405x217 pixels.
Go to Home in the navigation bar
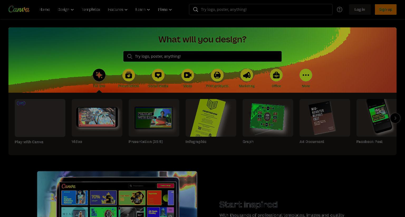coord(45,9)
